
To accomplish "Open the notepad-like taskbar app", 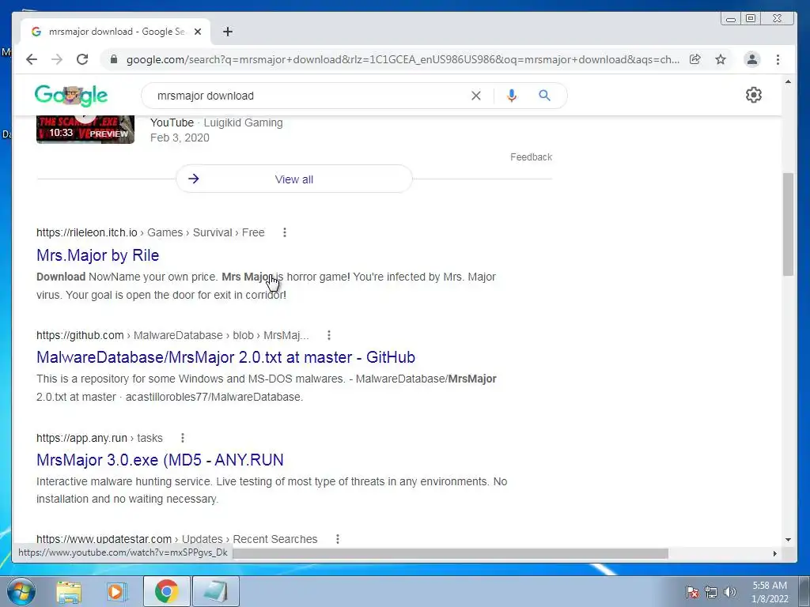I will click(215, 591).
